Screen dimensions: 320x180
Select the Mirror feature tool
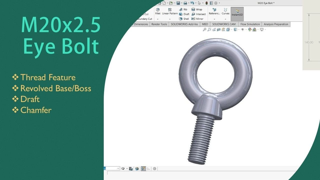click(x=197, y=19)
